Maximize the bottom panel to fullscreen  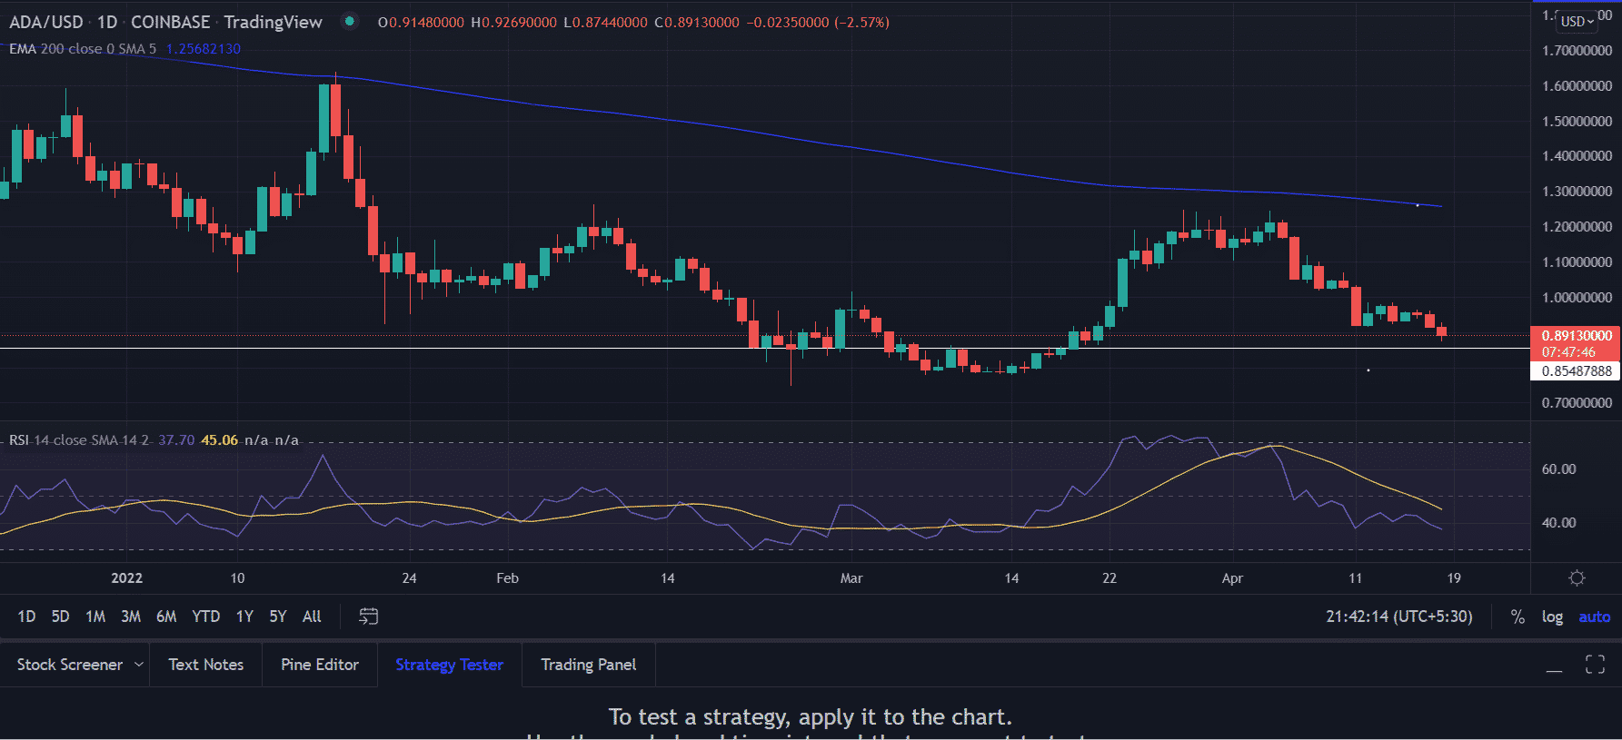[x=1595, y=665]
